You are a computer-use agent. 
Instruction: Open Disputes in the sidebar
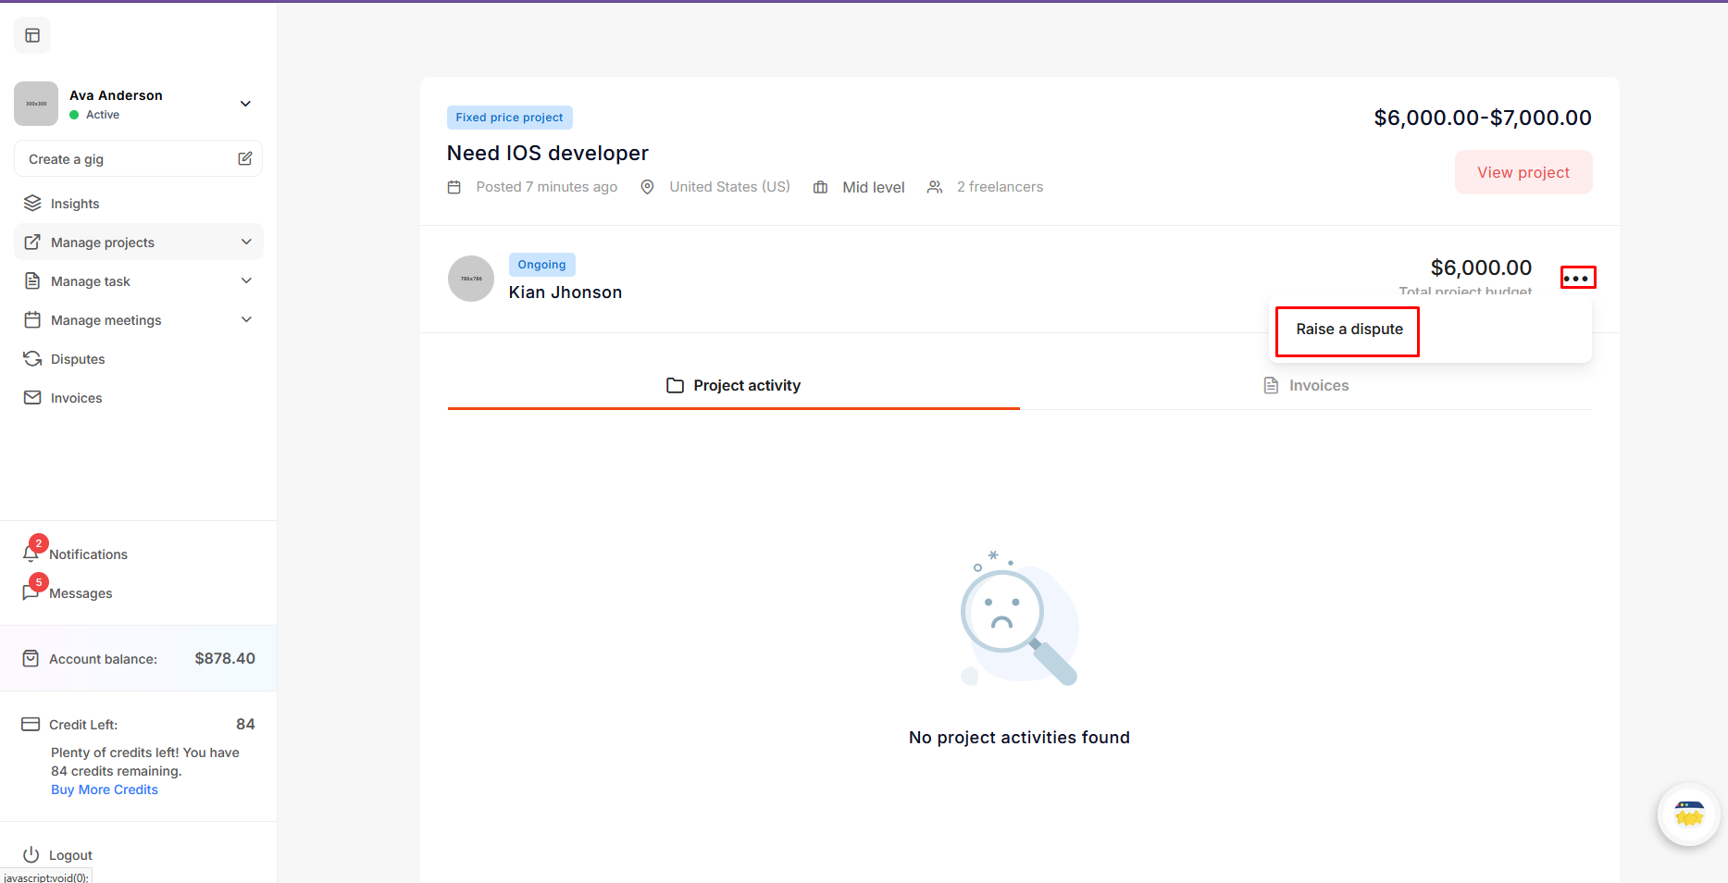[78, 359]
